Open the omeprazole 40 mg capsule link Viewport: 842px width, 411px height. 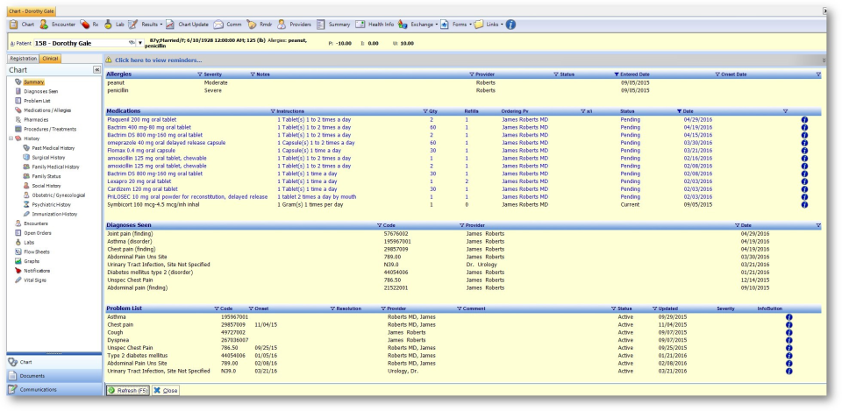[x=167, y=143]
